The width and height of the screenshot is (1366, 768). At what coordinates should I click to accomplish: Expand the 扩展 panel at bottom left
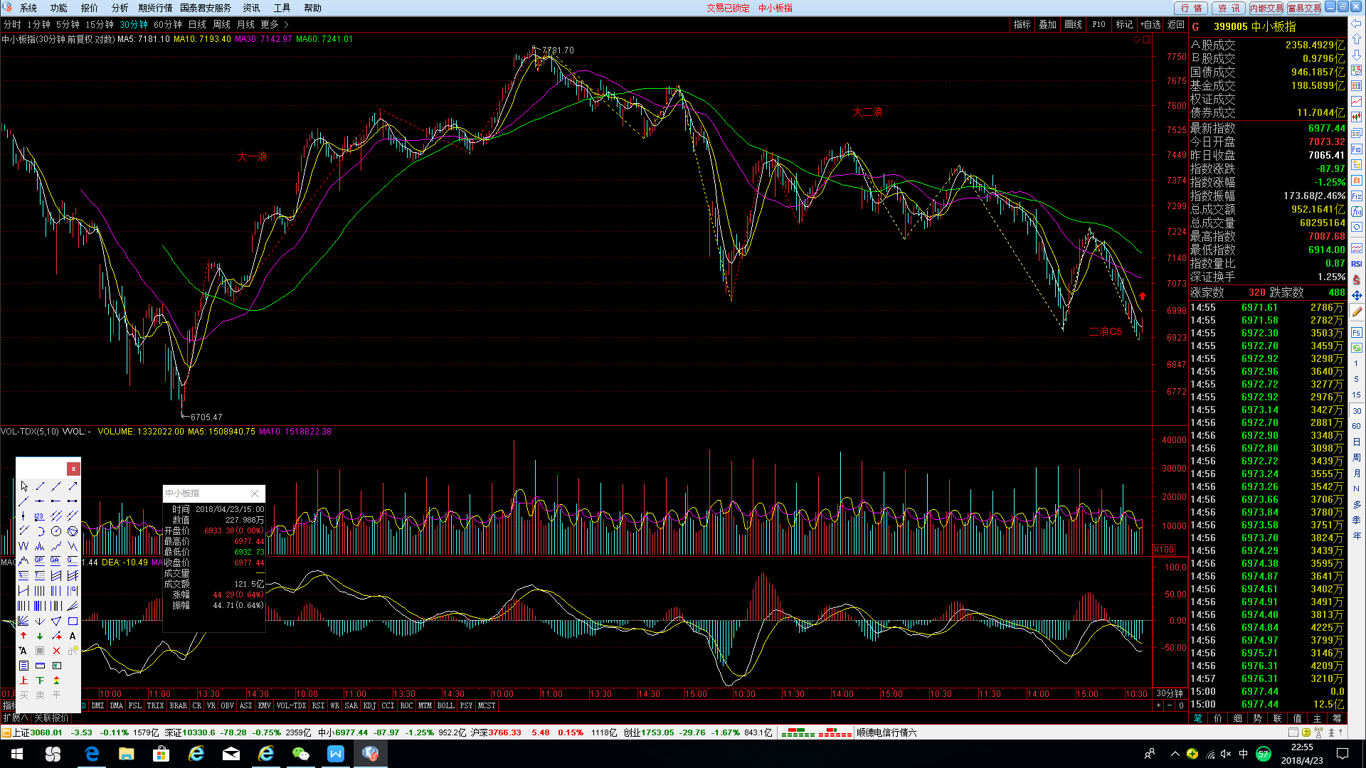(15, 718)
